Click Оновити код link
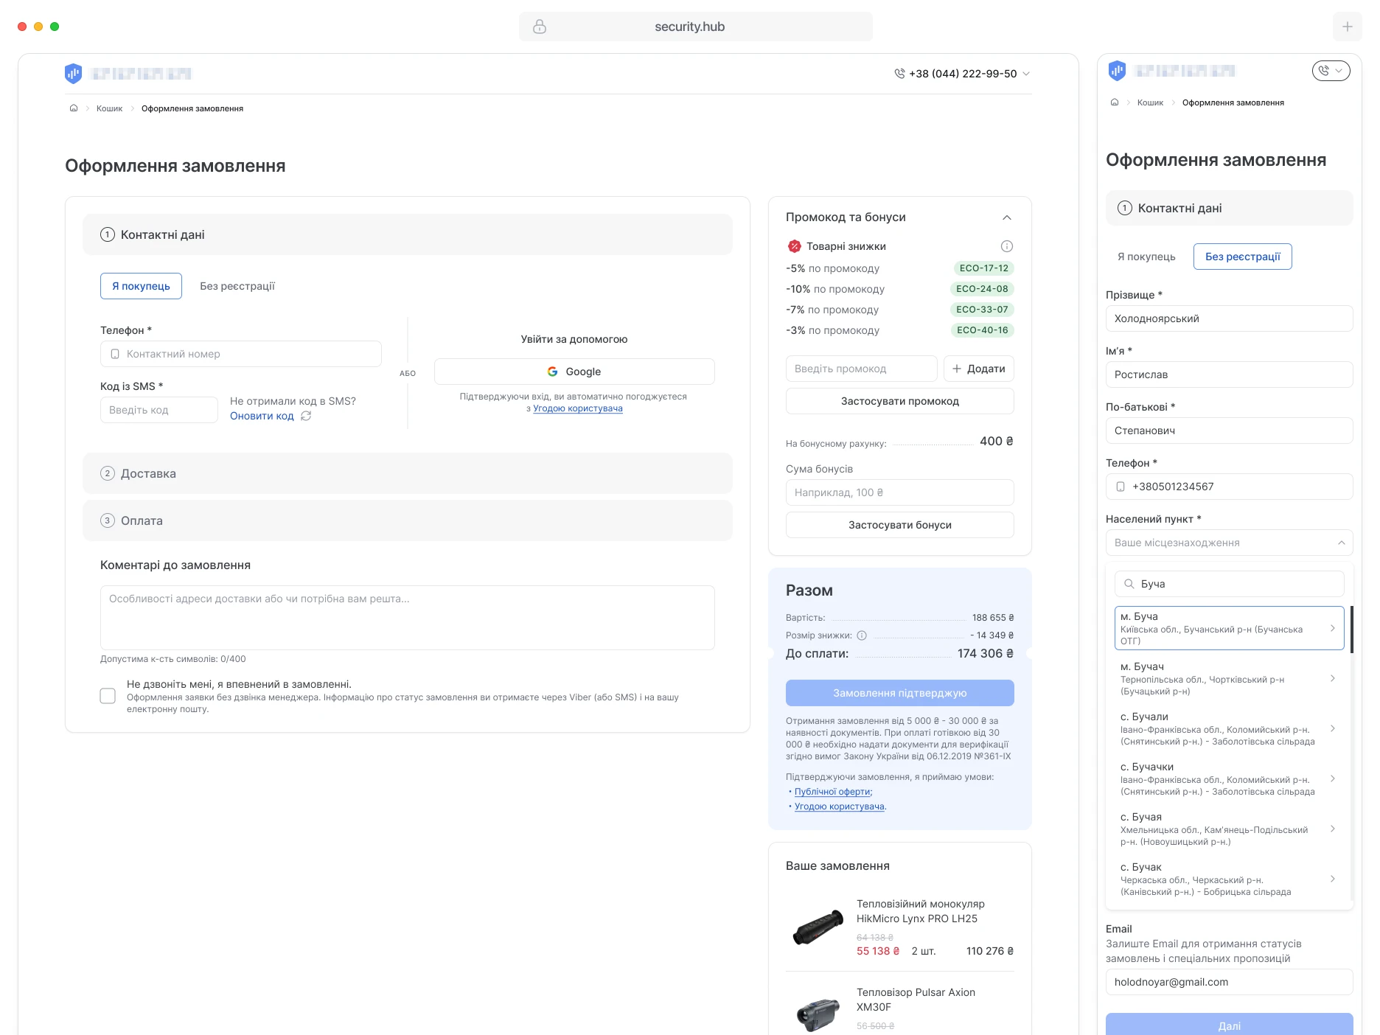This screenshot has height=1035, width=1380. pos(262,416)
